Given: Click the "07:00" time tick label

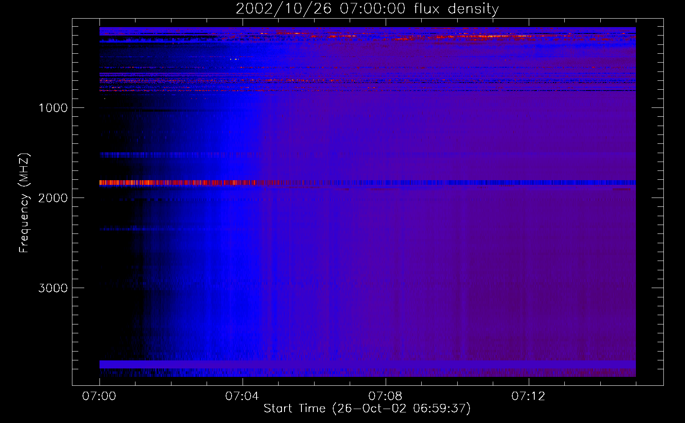Looking at the screenshot, I should point(99,396).
